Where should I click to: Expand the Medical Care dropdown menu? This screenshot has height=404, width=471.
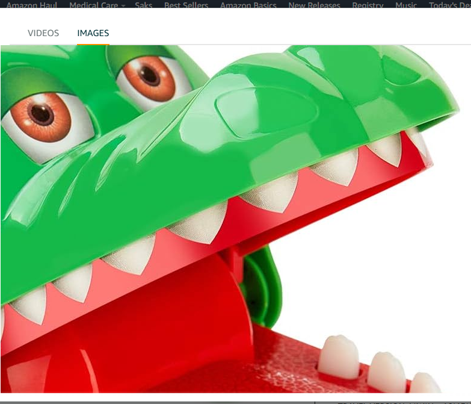(x=93, y=5)
